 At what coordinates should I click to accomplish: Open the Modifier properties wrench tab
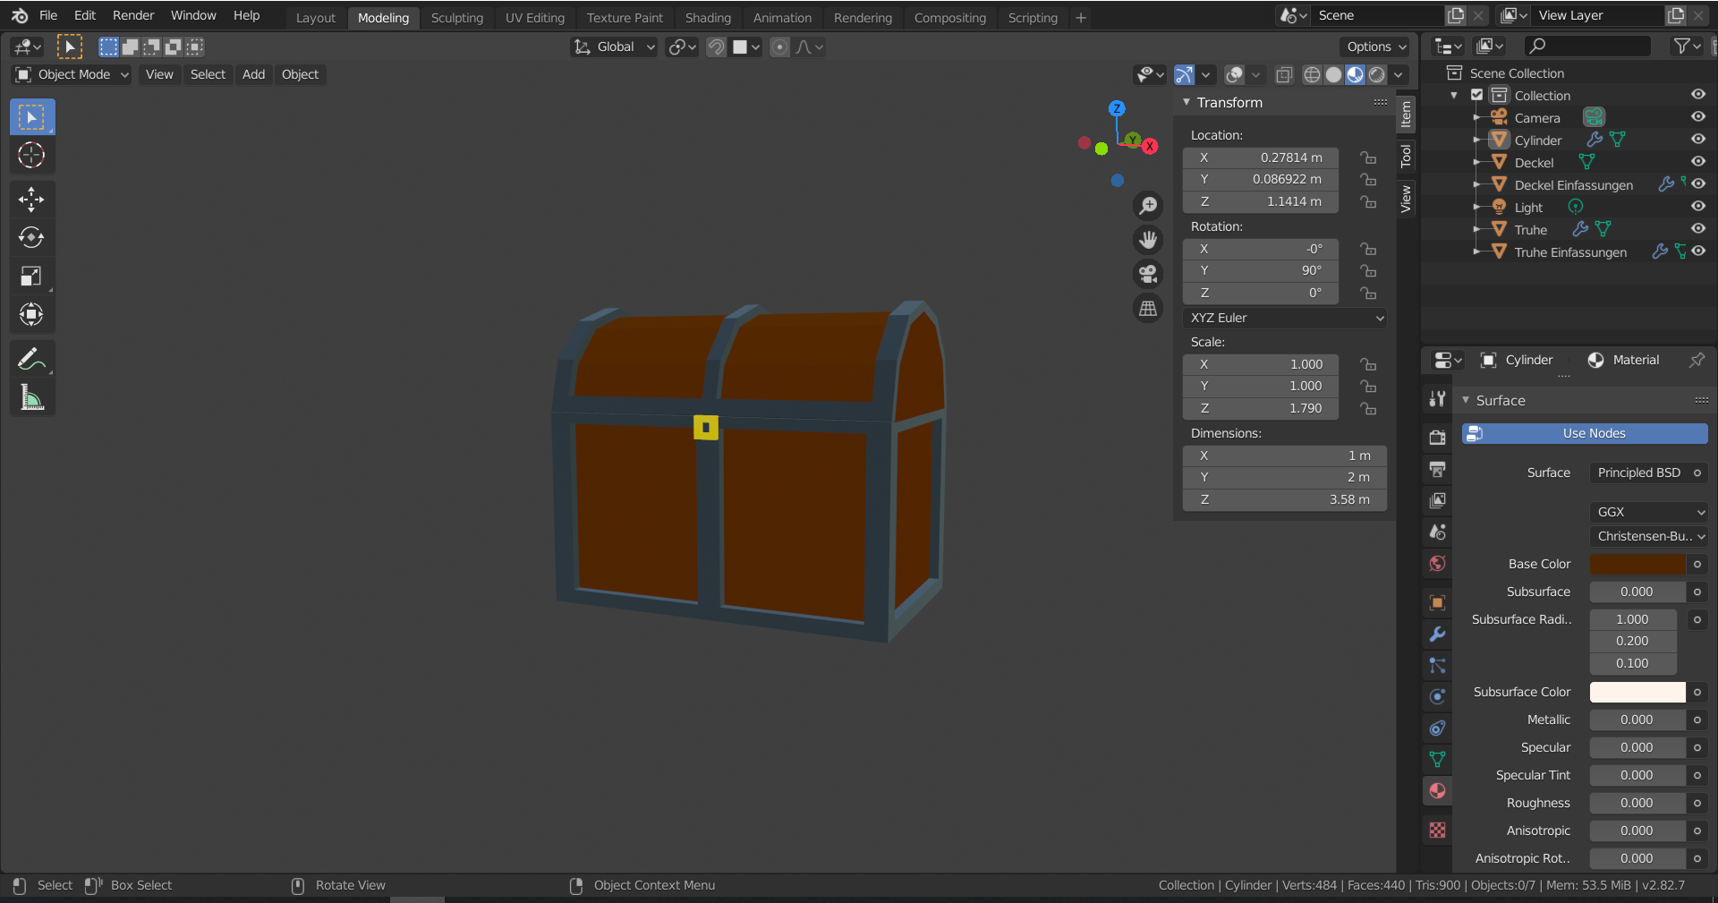(x=1437, y=635)
